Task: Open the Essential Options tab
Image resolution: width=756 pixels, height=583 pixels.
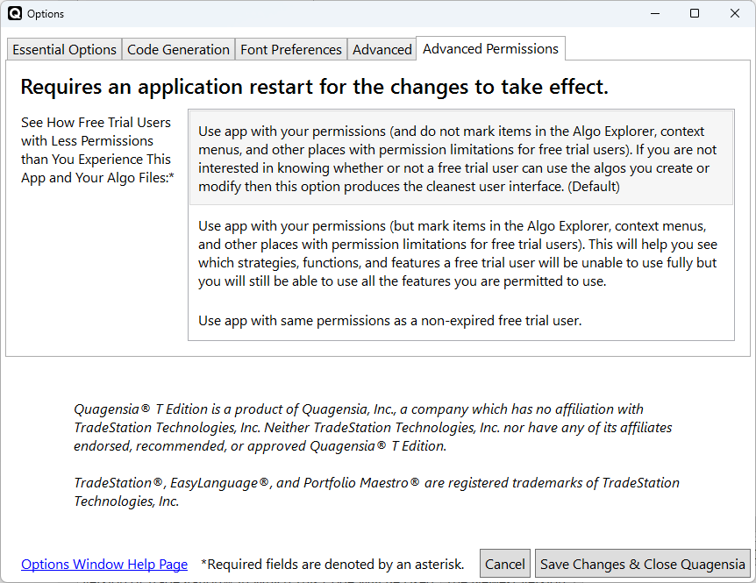Action: pyautogui.click(x=64, y=50)
